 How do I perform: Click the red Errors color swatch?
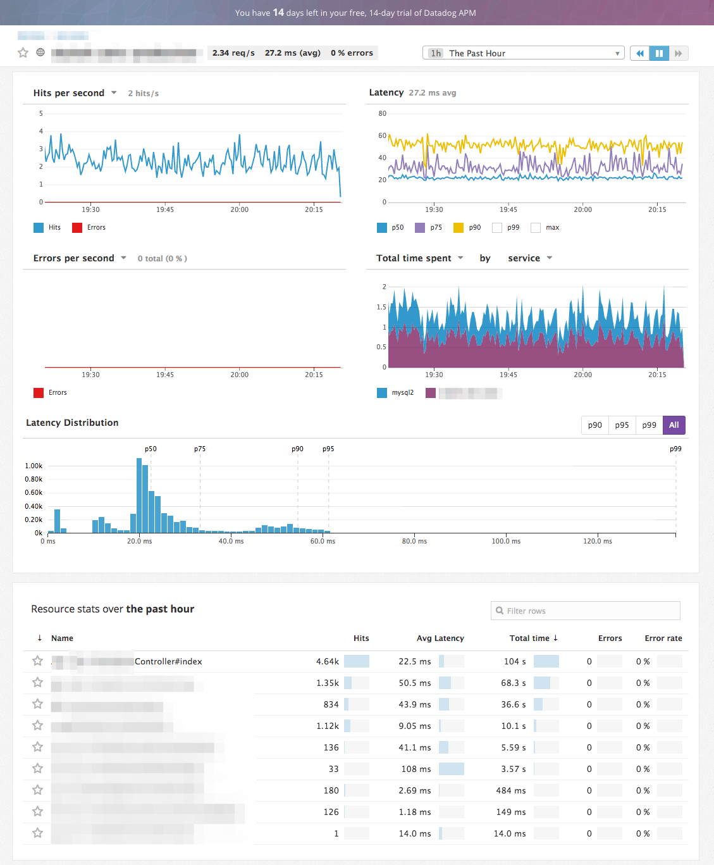click(38, 392)
